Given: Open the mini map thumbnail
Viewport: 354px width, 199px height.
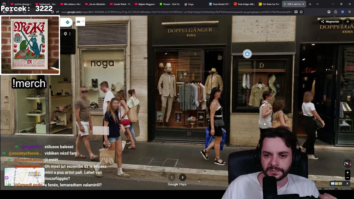Looking at the screenshot, I should pyautogui.click(x=24, y=177).
